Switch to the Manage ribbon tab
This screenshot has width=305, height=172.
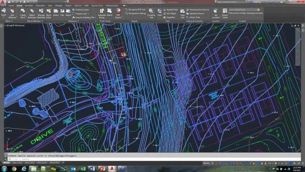tap(59, 6)
